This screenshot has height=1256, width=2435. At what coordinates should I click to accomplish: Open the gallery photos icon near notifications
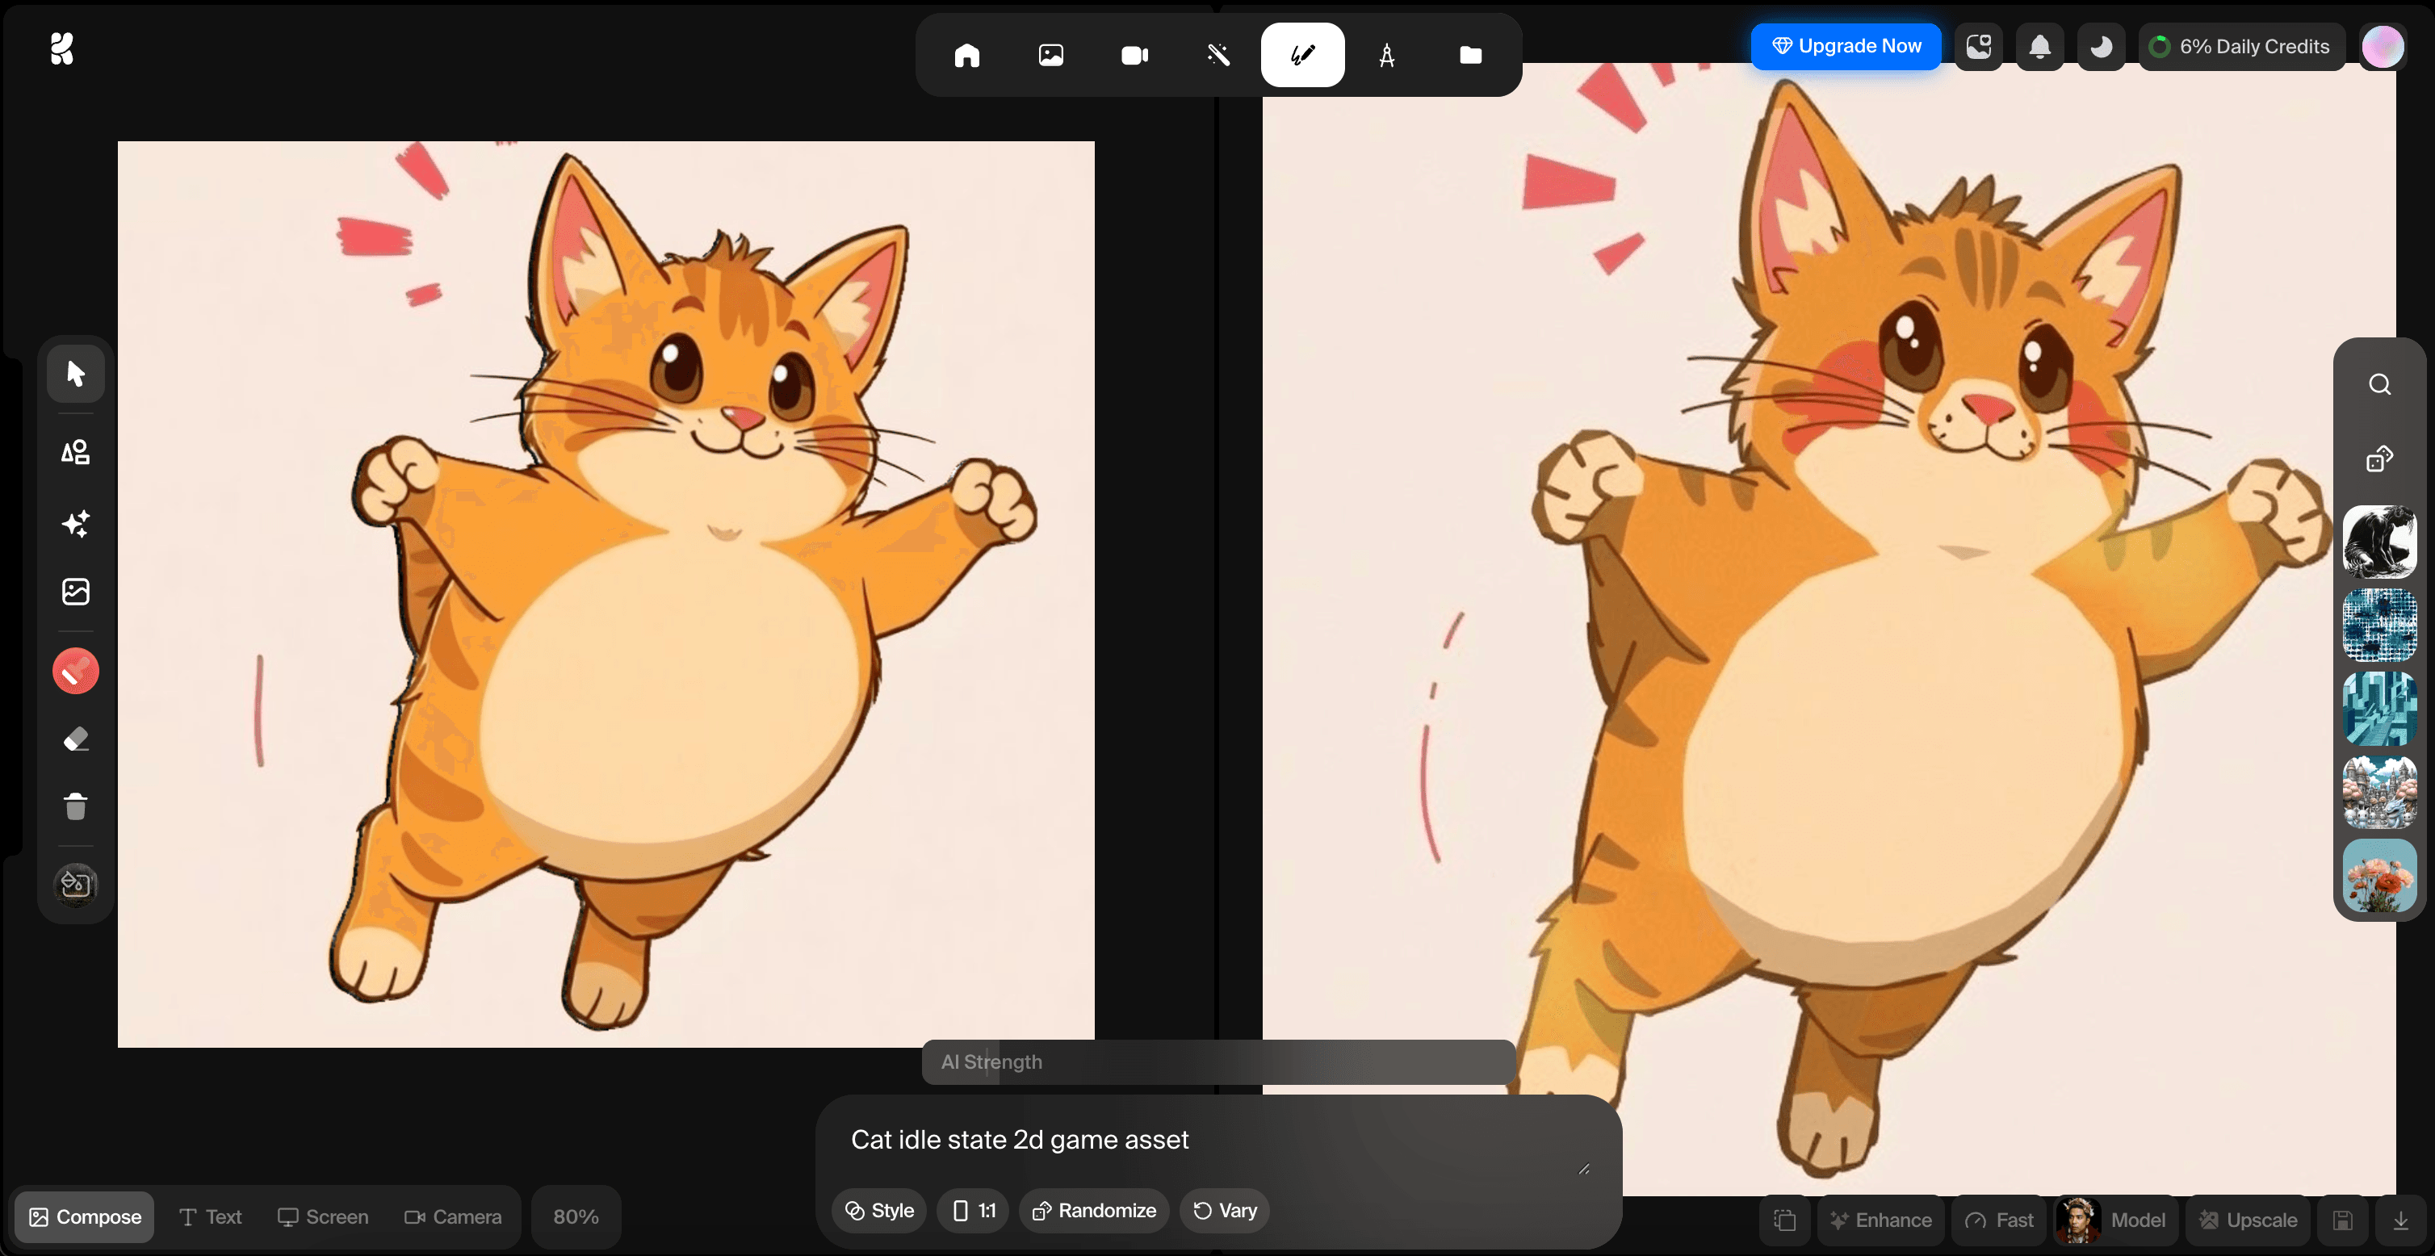[1978, 46]
